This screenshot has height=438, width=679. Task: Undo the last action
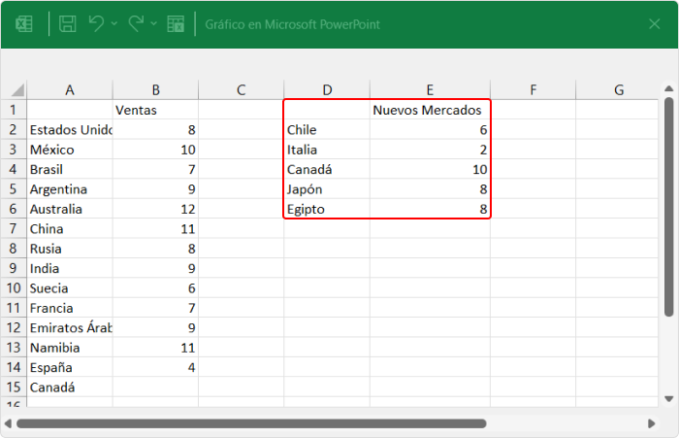[x=96, y=23]
